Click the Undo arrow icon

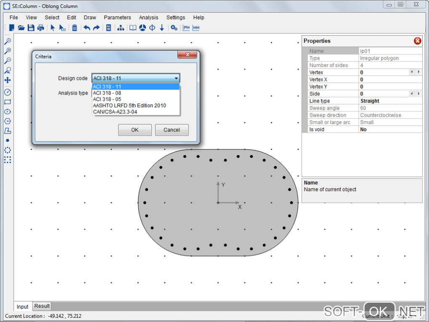(87, 28)
